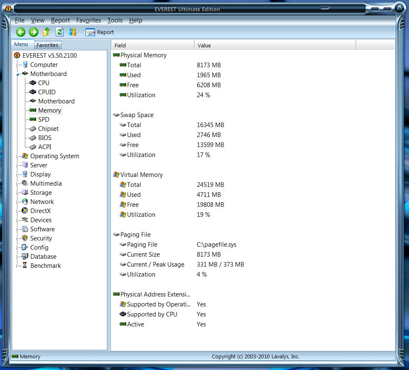
Task: Click the Up one level toolbar icon
Action: (47, 32)
